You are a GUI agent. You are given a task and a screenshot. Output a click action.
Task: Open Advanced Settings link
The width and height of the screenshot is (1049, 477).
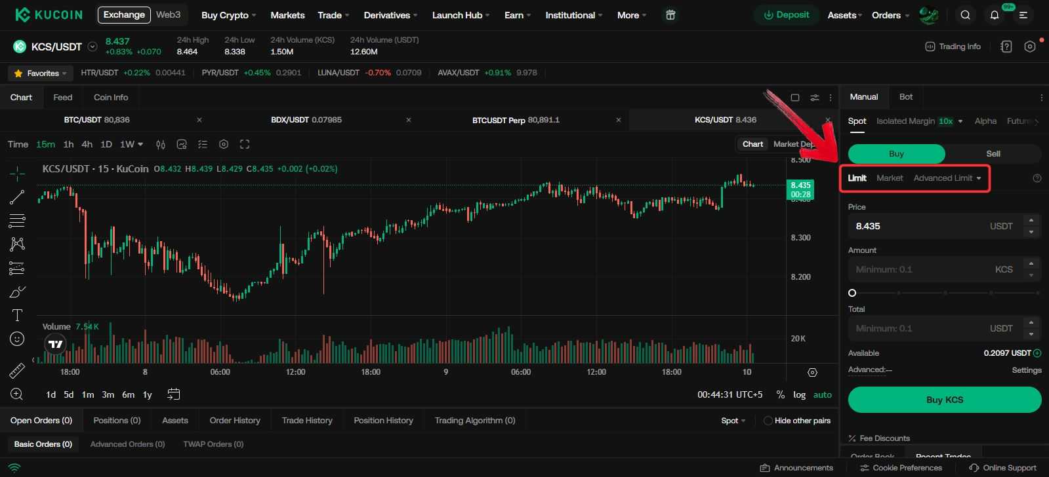coord(1027,370)
